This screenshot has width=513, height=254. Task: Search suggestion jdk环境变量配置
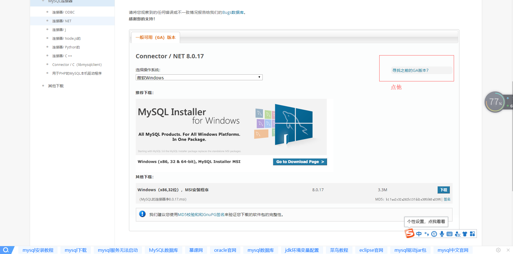pyautogui.click(x=302, y=250)
